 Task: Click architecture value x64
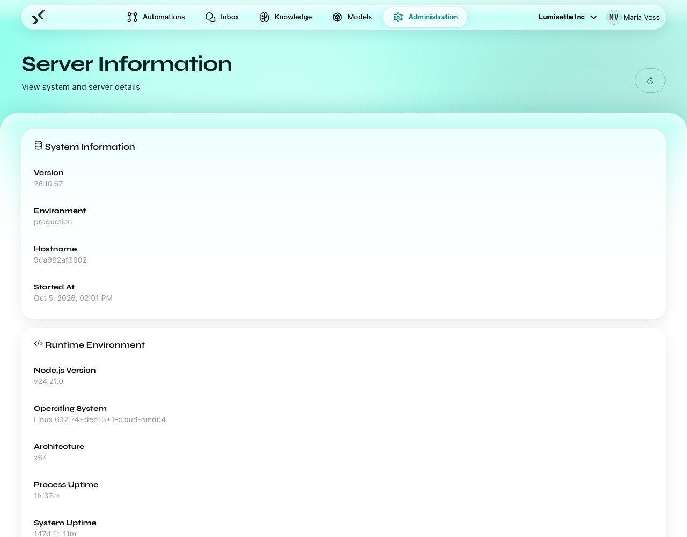pos(40,458)
